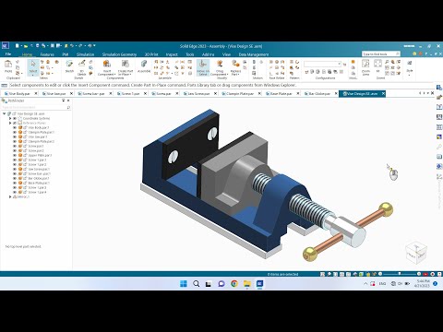Image resolution: width=443 pixels, height=332 pixels.
Task: Switch to the Features ribbon tab
Action: (x=47, y=54)
